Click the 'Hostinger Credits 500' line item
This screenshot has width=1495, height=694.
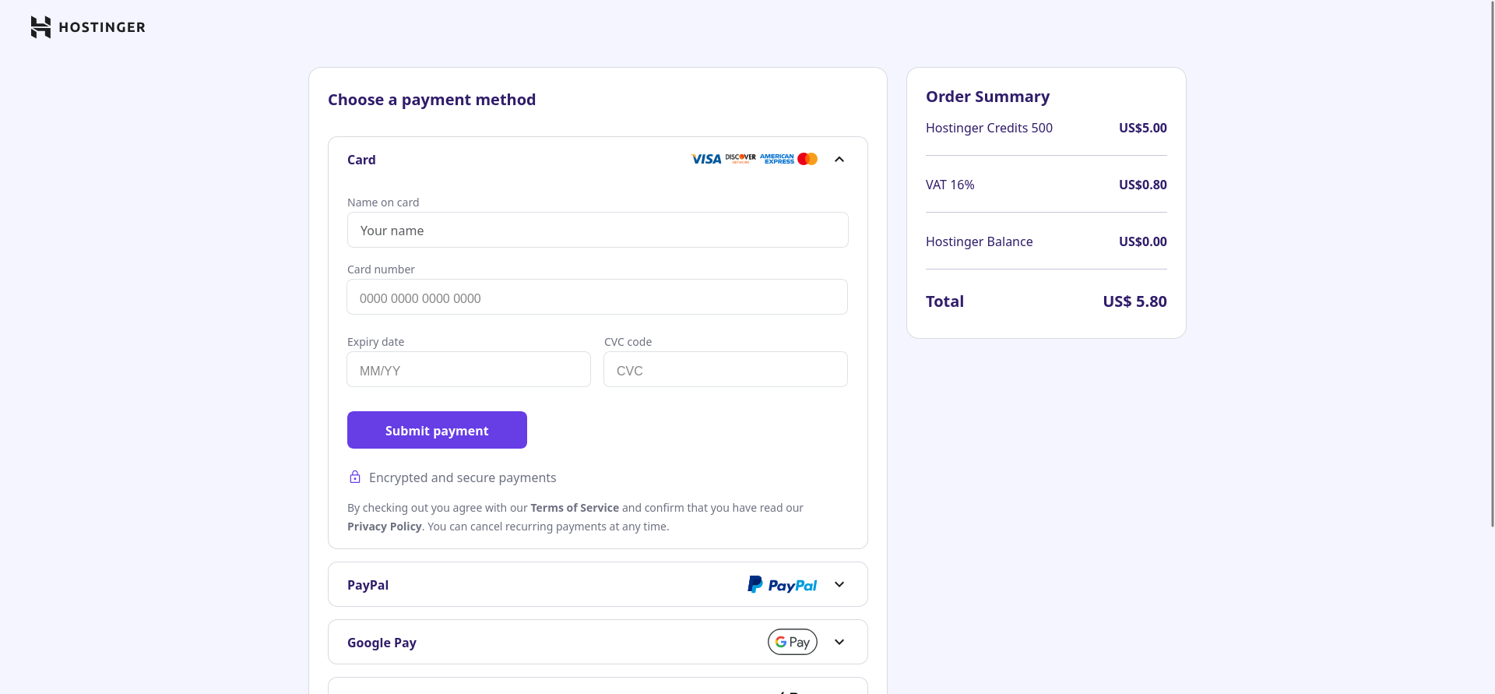click(x=989, y=128)
